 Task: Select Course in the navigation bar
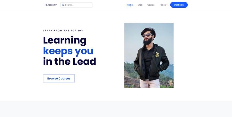151,5
